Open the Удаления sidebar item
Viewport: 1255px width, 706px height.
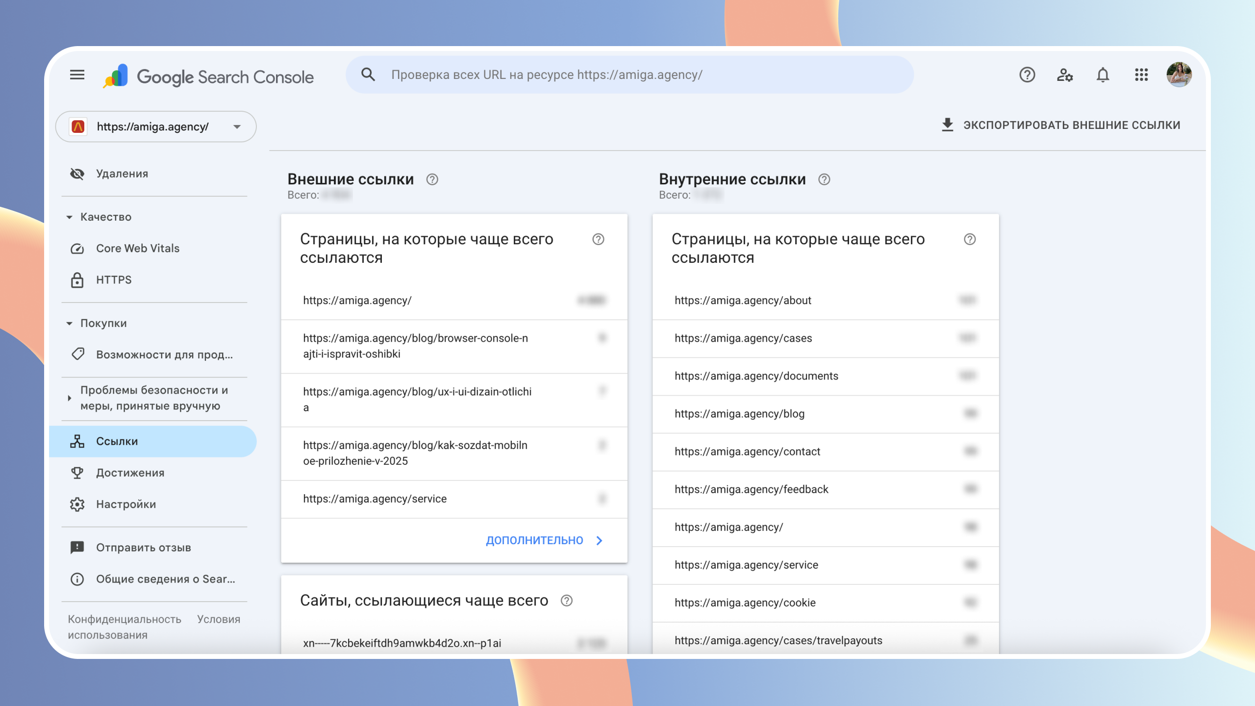point(122,174)
